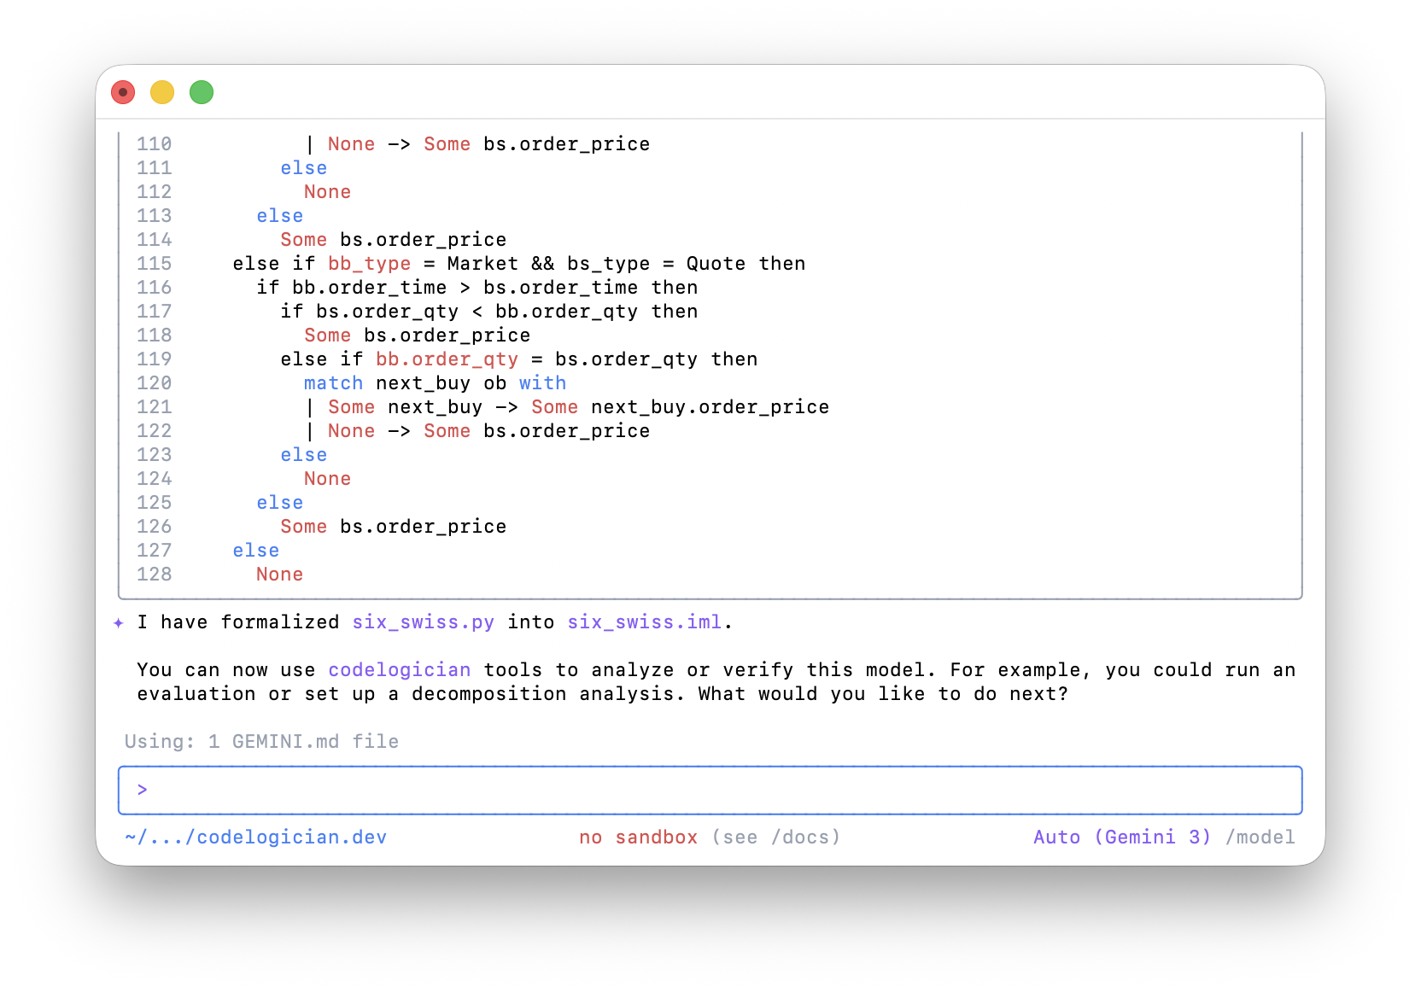Select the six_swiss.py file reference

tap(424, 622)
